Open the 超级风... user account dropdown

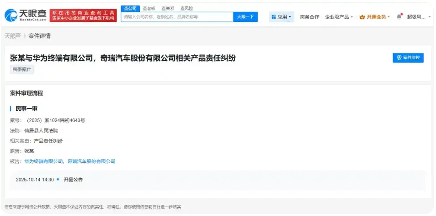point(419,17)
